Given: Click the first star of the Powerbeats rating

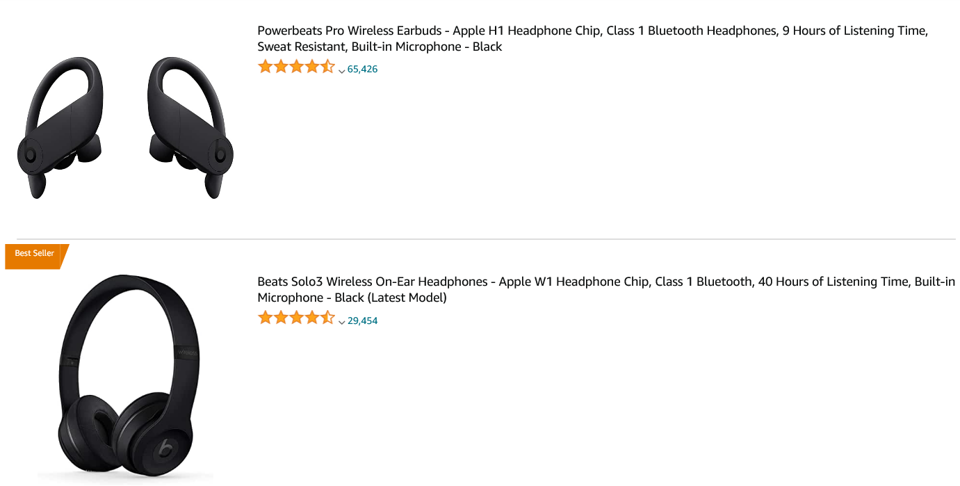Looking at the screenshot, I should (265, 67).
